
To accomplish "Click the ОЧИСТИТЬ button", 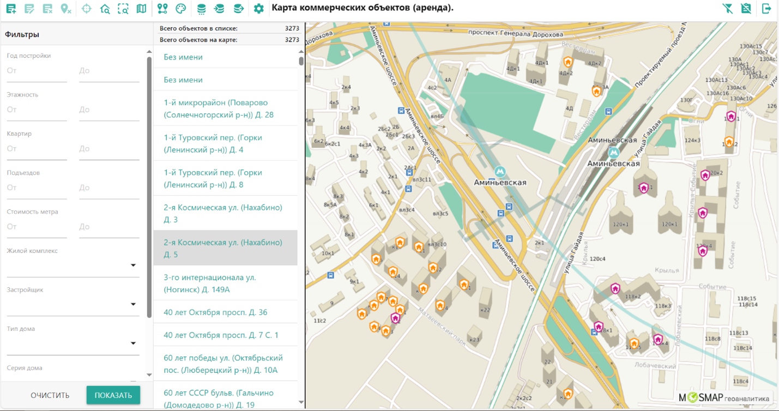I will 50,395.
